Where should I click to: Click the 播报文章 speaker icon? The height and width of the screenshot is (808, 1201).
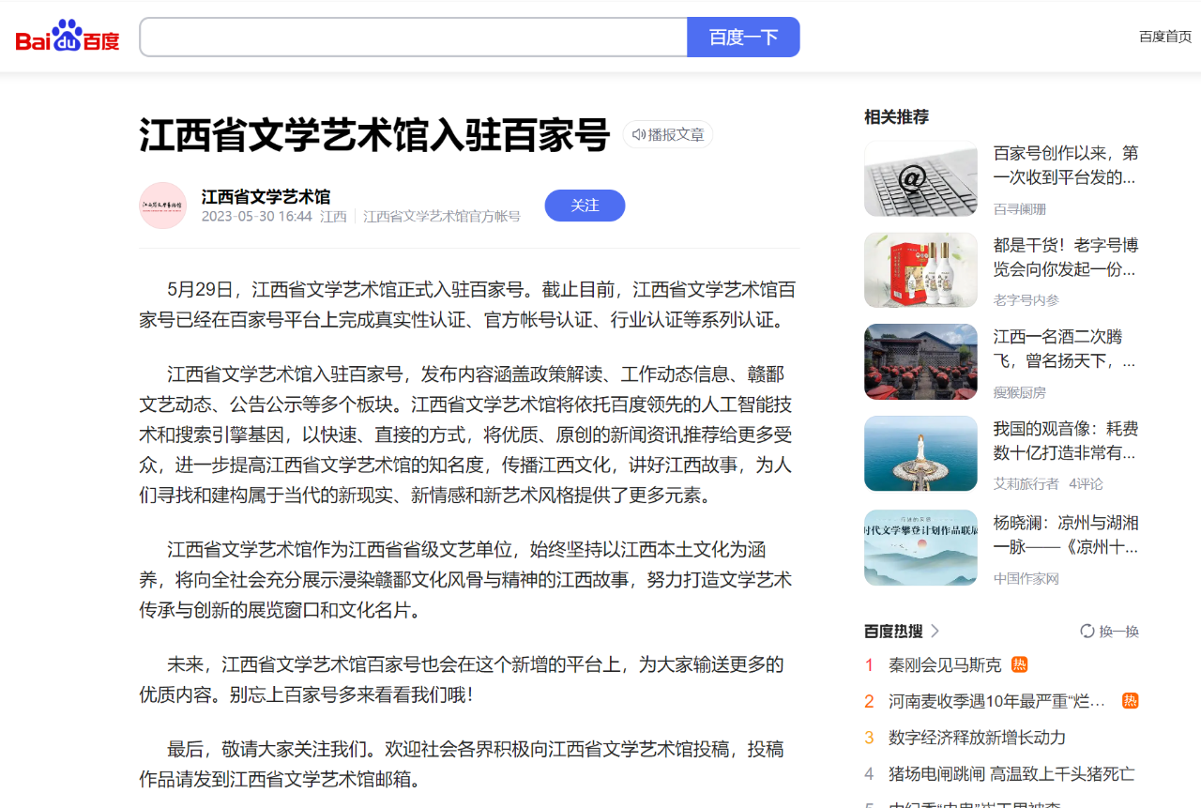(639, 134)
